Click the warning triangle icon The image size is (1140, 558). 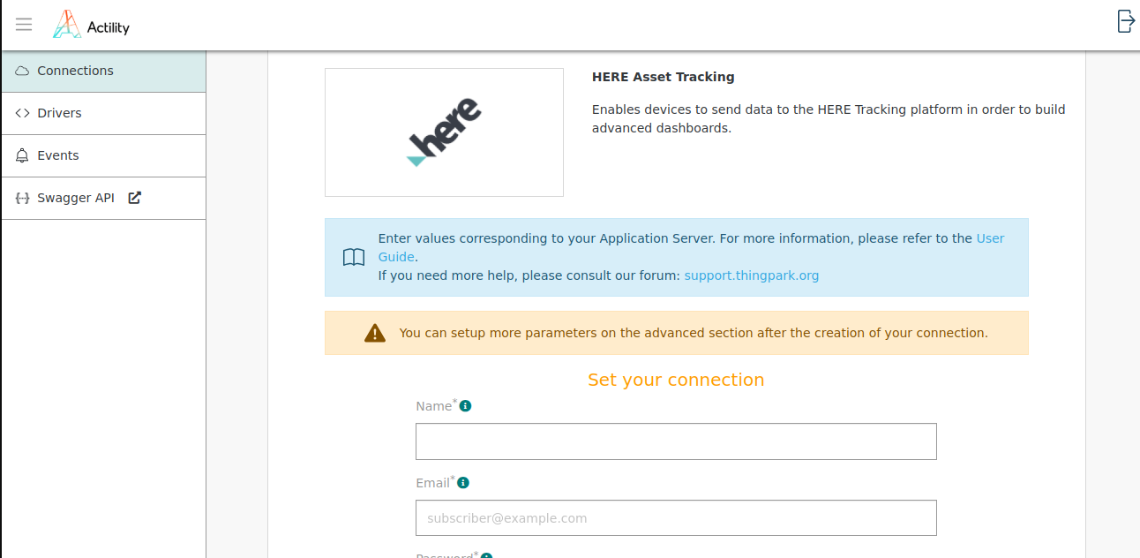tap(375, 333)
